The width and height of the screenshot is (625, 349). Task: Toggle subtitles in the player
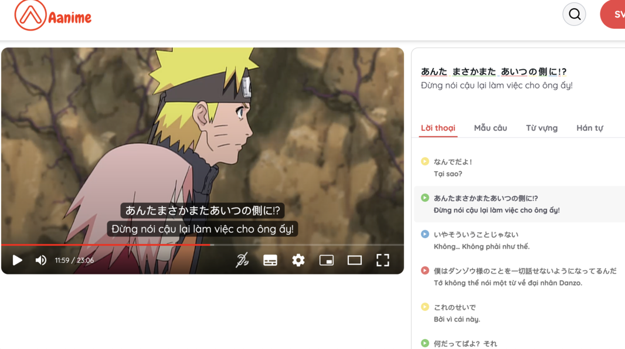270,260
